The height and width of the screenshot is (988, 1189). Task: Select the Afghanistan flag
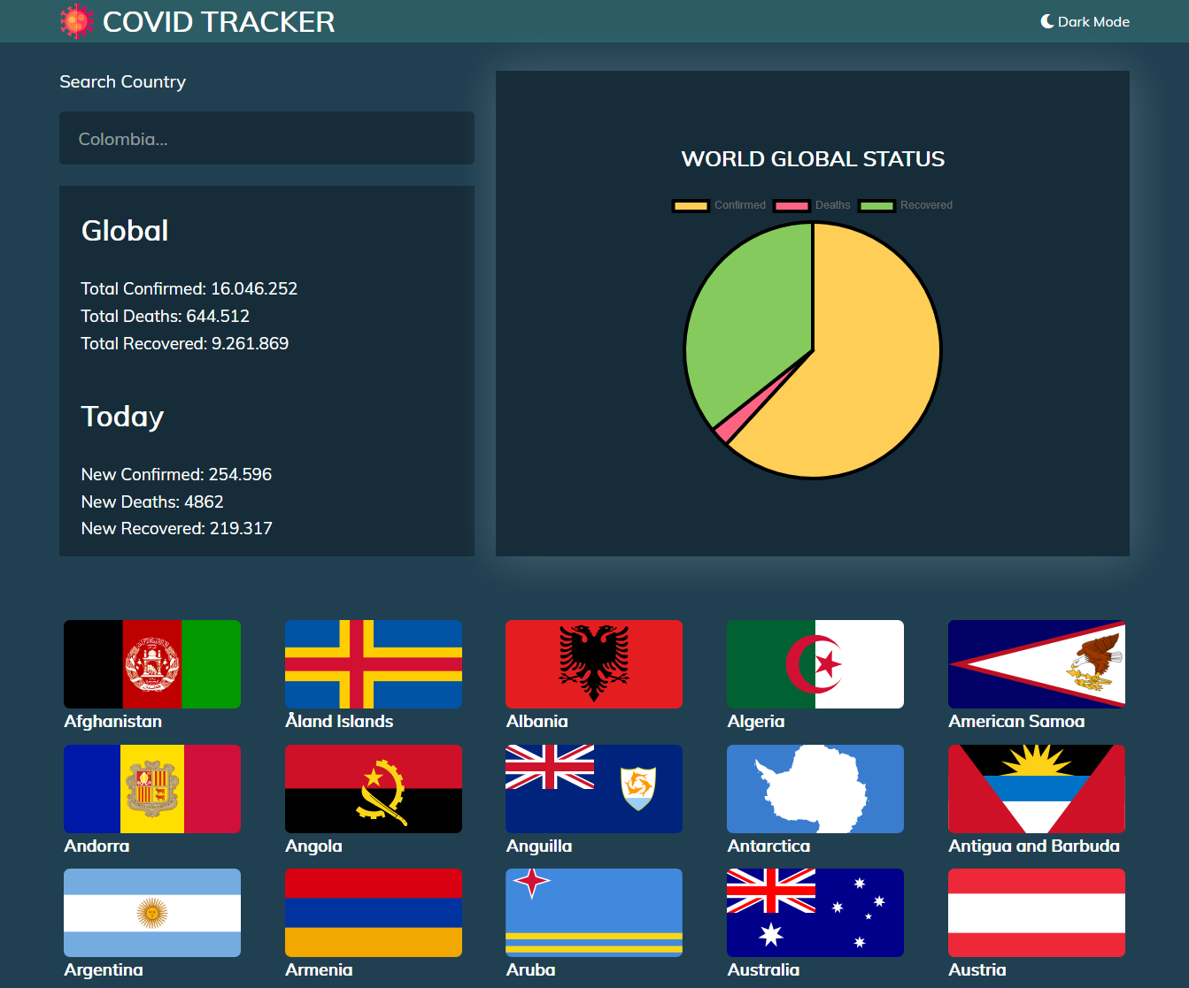tap(152, 664)
